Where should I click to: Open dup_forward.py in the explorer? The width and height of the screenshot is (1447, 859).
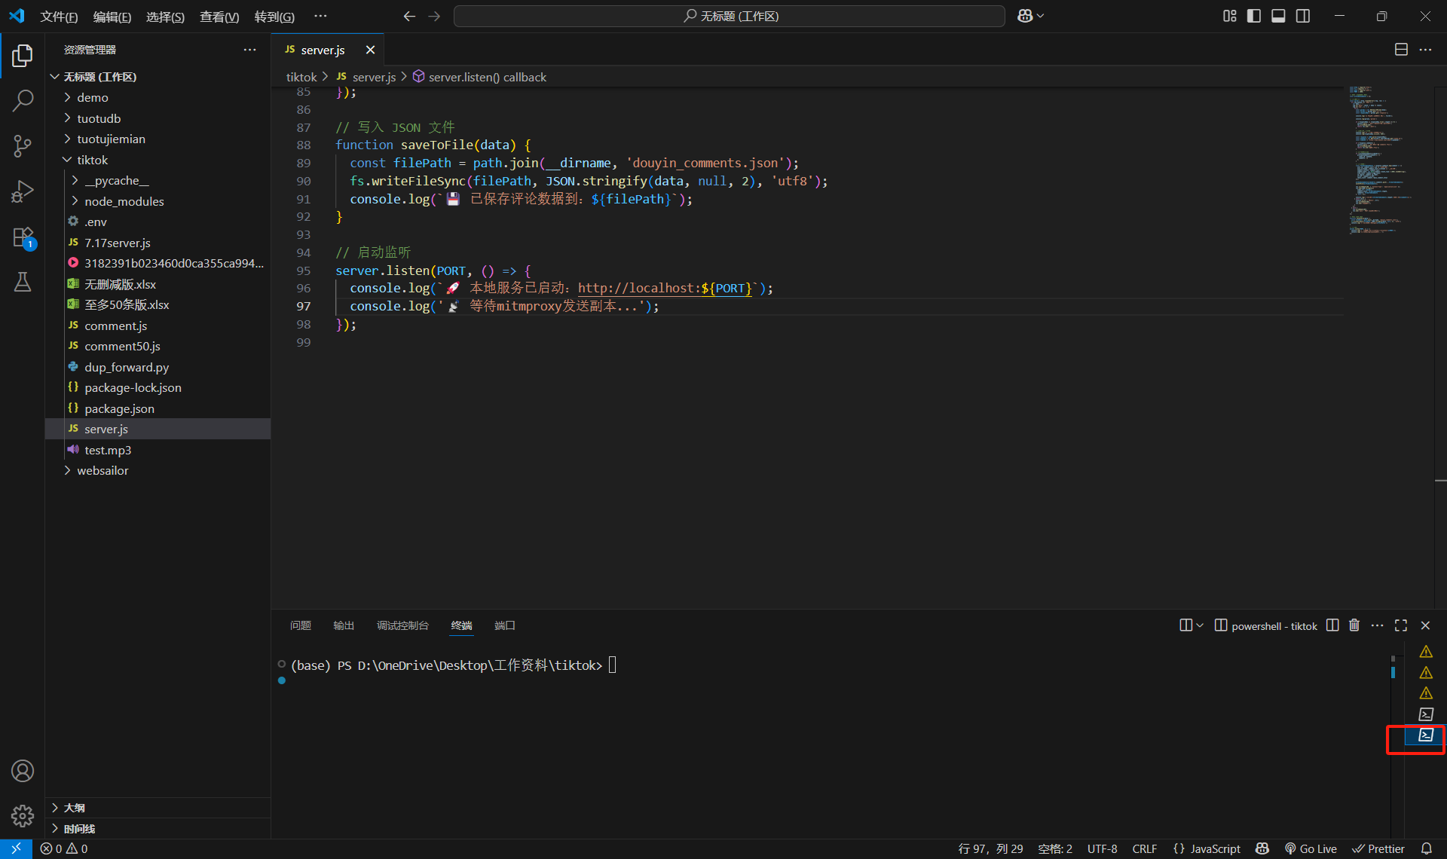tap(158, 367)
